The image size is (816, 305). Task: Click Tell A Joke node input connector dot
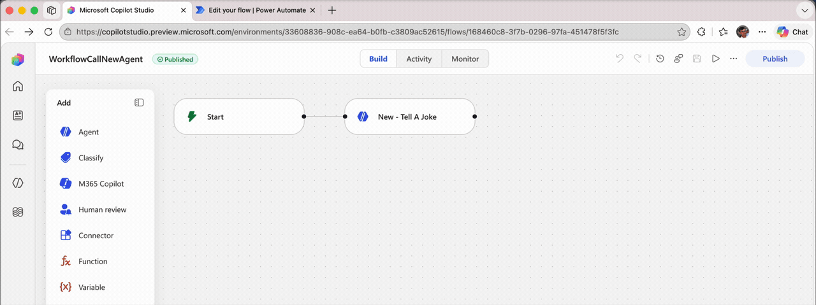click(x=345, y=117)
